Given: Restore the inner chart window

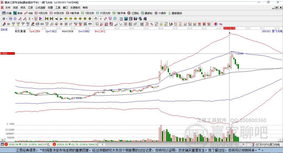Looking at the screenshot, I should 277,7.
